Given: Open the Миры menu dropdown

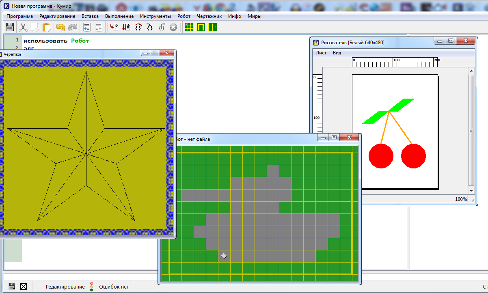Looking at the screenshot, I should tap(255, 16).
